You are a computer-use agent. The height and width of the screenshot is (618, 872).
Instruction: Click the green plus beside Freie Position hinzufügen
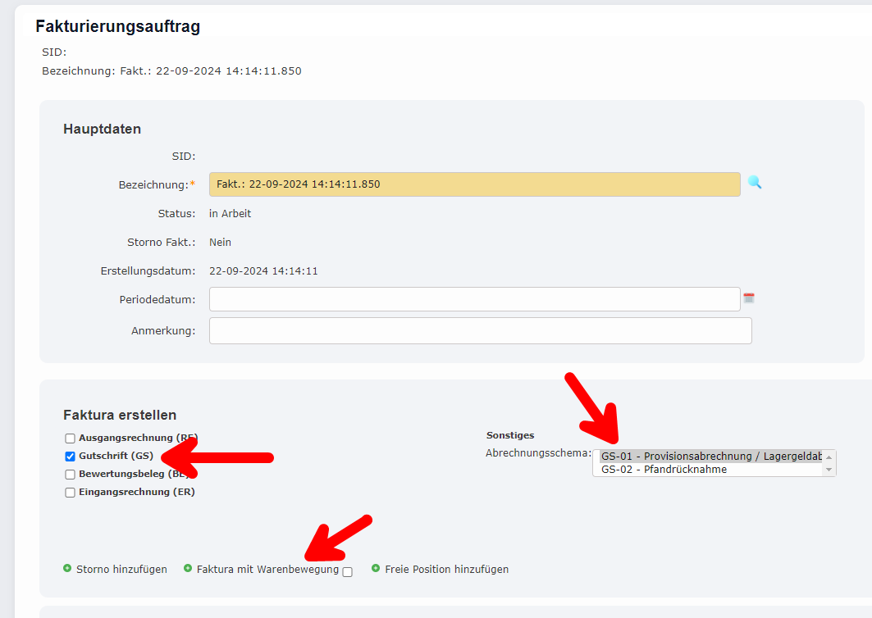[x=377, y=569]
